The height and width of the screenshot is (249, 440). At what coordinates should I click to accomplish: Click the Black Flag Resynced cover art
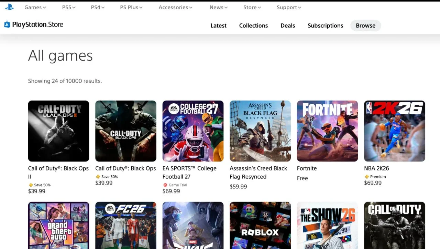click(x=260, y=131)
